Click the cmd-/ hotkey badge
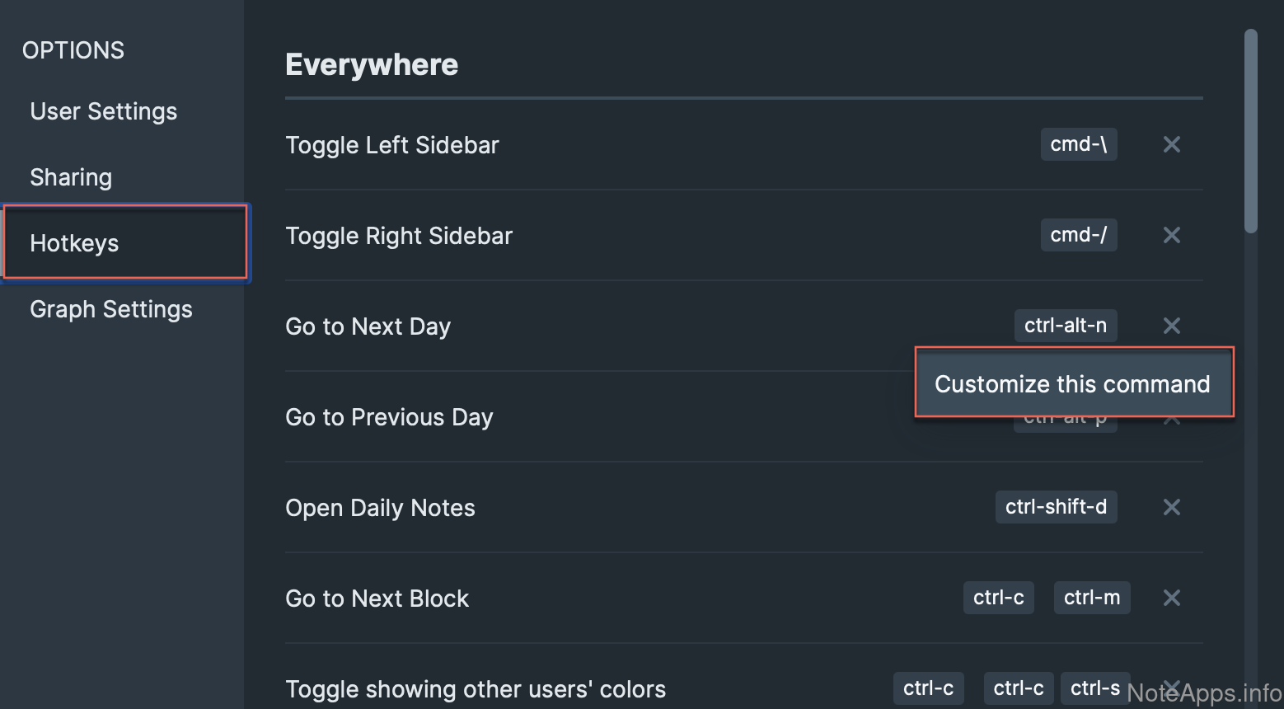1284x709 pixels. pos(1078,235)
